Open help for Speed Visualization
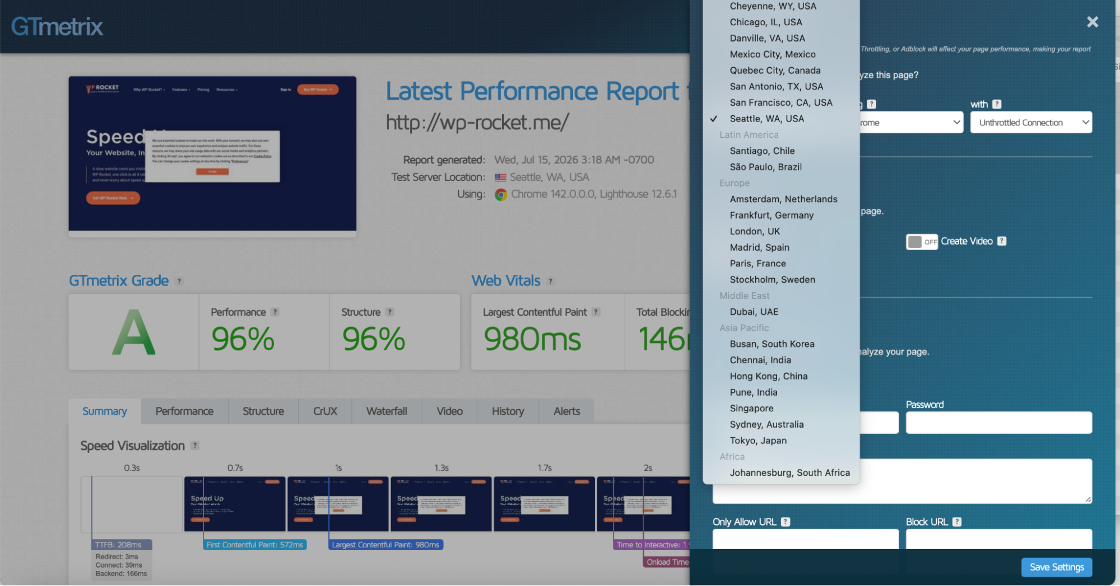The image size is (1120, 586). point(195,446)
